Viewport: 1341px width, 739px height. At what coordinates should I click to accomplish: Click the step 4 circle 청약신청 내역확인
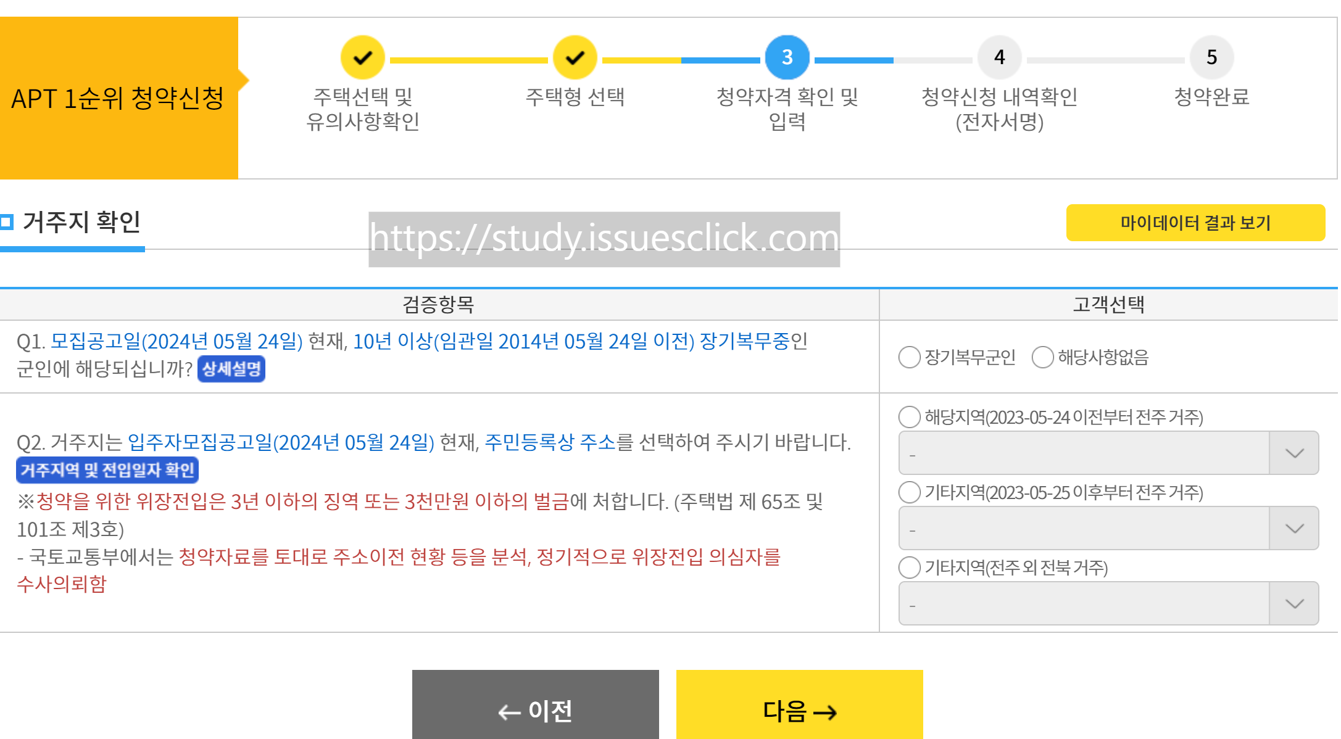(1000, 58)
